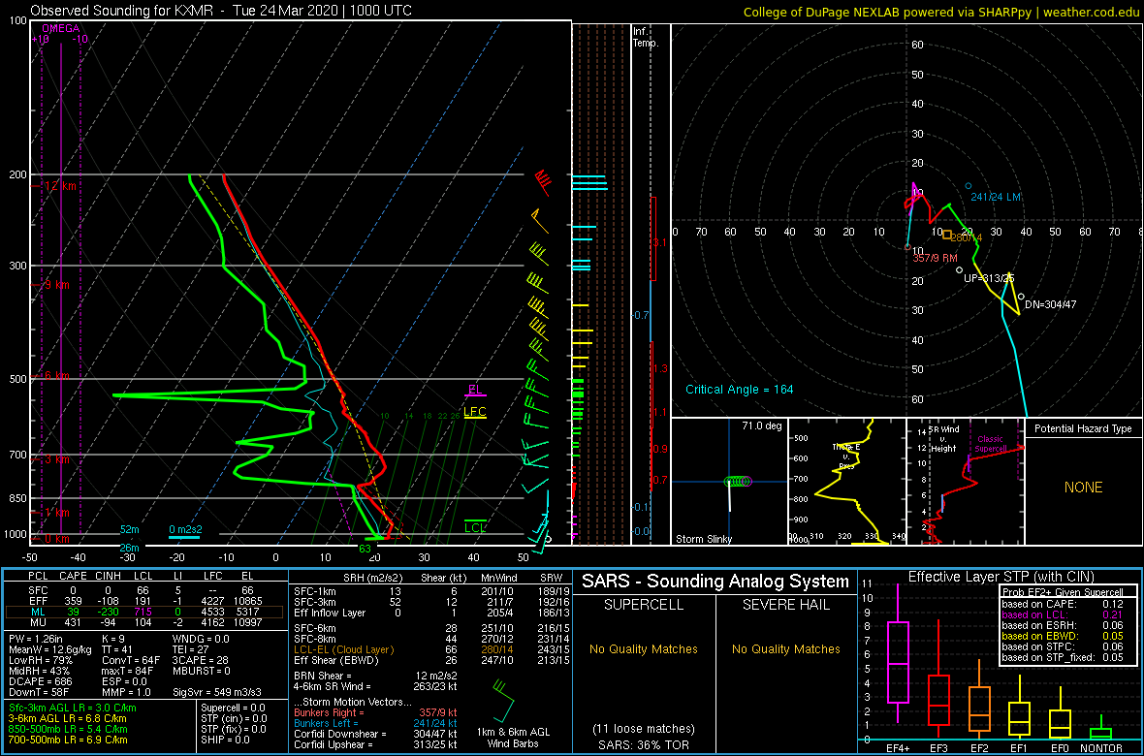This screenshot has width=1144, height=756.
Task: Click No Quality Matches under SEVERE HAIL
Action: point(785,648)
